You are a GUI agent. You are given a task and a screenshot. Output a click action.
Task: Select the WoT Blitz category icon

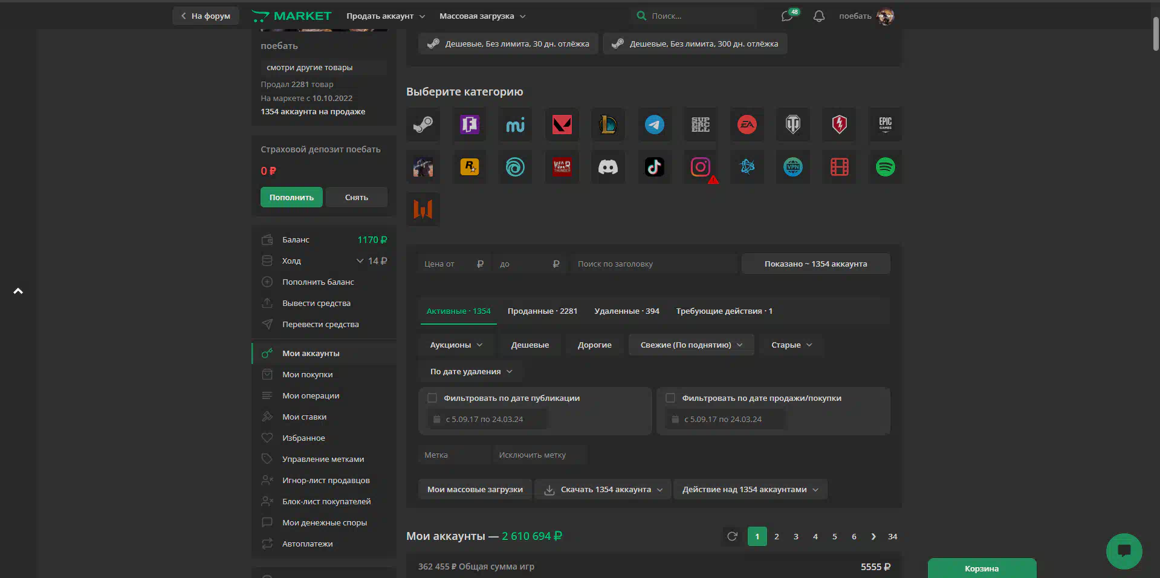(x=840, y=125)
